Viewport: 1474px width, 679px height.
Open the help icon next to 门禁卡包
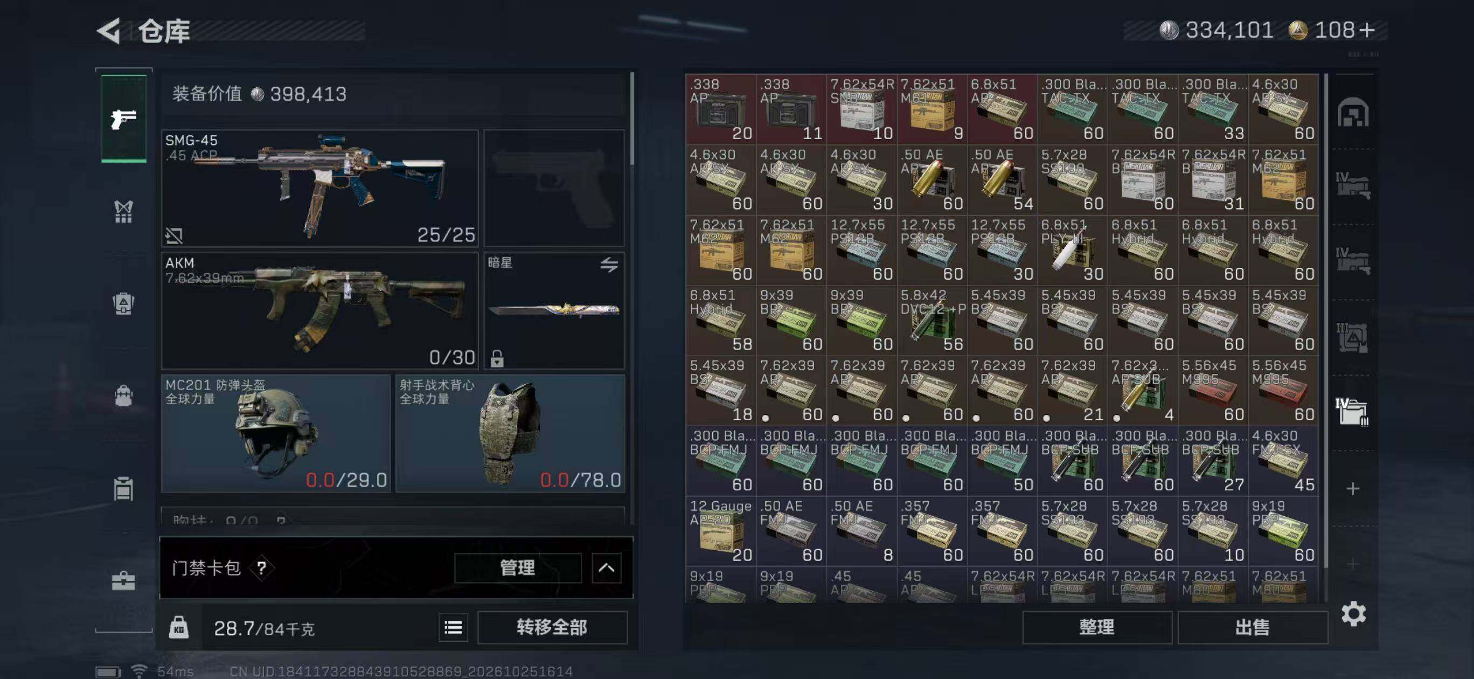pyautogui.click(x=261, y=568)
